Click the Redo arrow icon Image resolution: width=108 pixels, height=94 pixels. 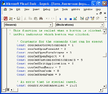53,18
